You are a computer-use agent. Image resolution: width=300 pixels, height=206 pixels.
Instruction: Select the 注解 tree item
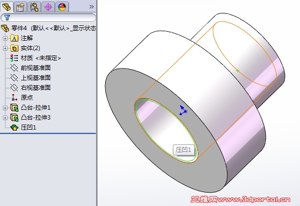[27, 38]
